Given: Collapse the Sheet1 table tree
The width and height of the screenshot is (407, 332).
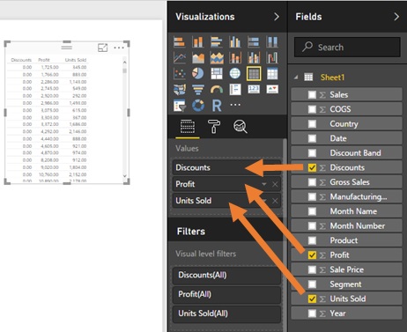Looking at the screenshot, I should (296, 77).
